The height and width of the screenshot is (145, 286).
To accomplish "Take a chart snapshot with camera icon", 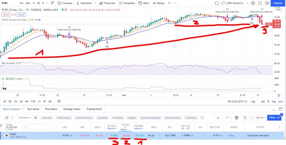I will [x=267, y=3].
